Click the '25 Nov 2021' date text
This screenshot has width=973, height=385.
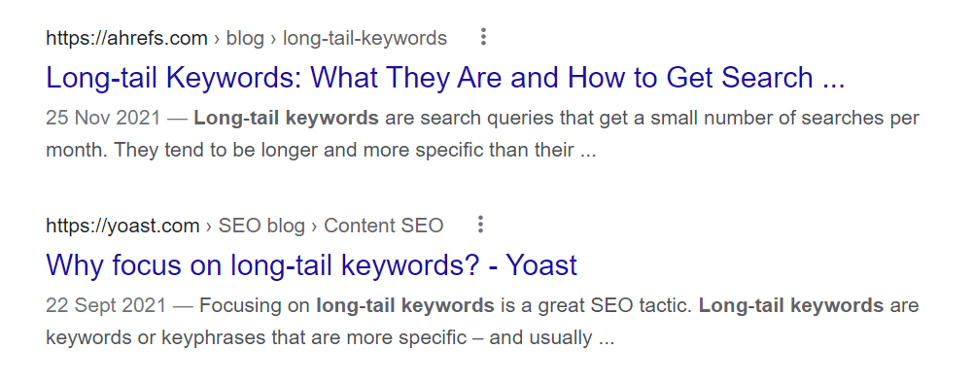tap(103, 118)
